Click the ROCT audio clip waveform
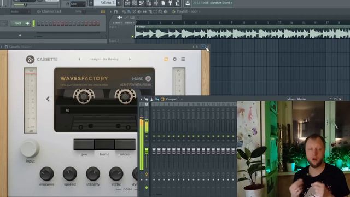 pos(243,33)
